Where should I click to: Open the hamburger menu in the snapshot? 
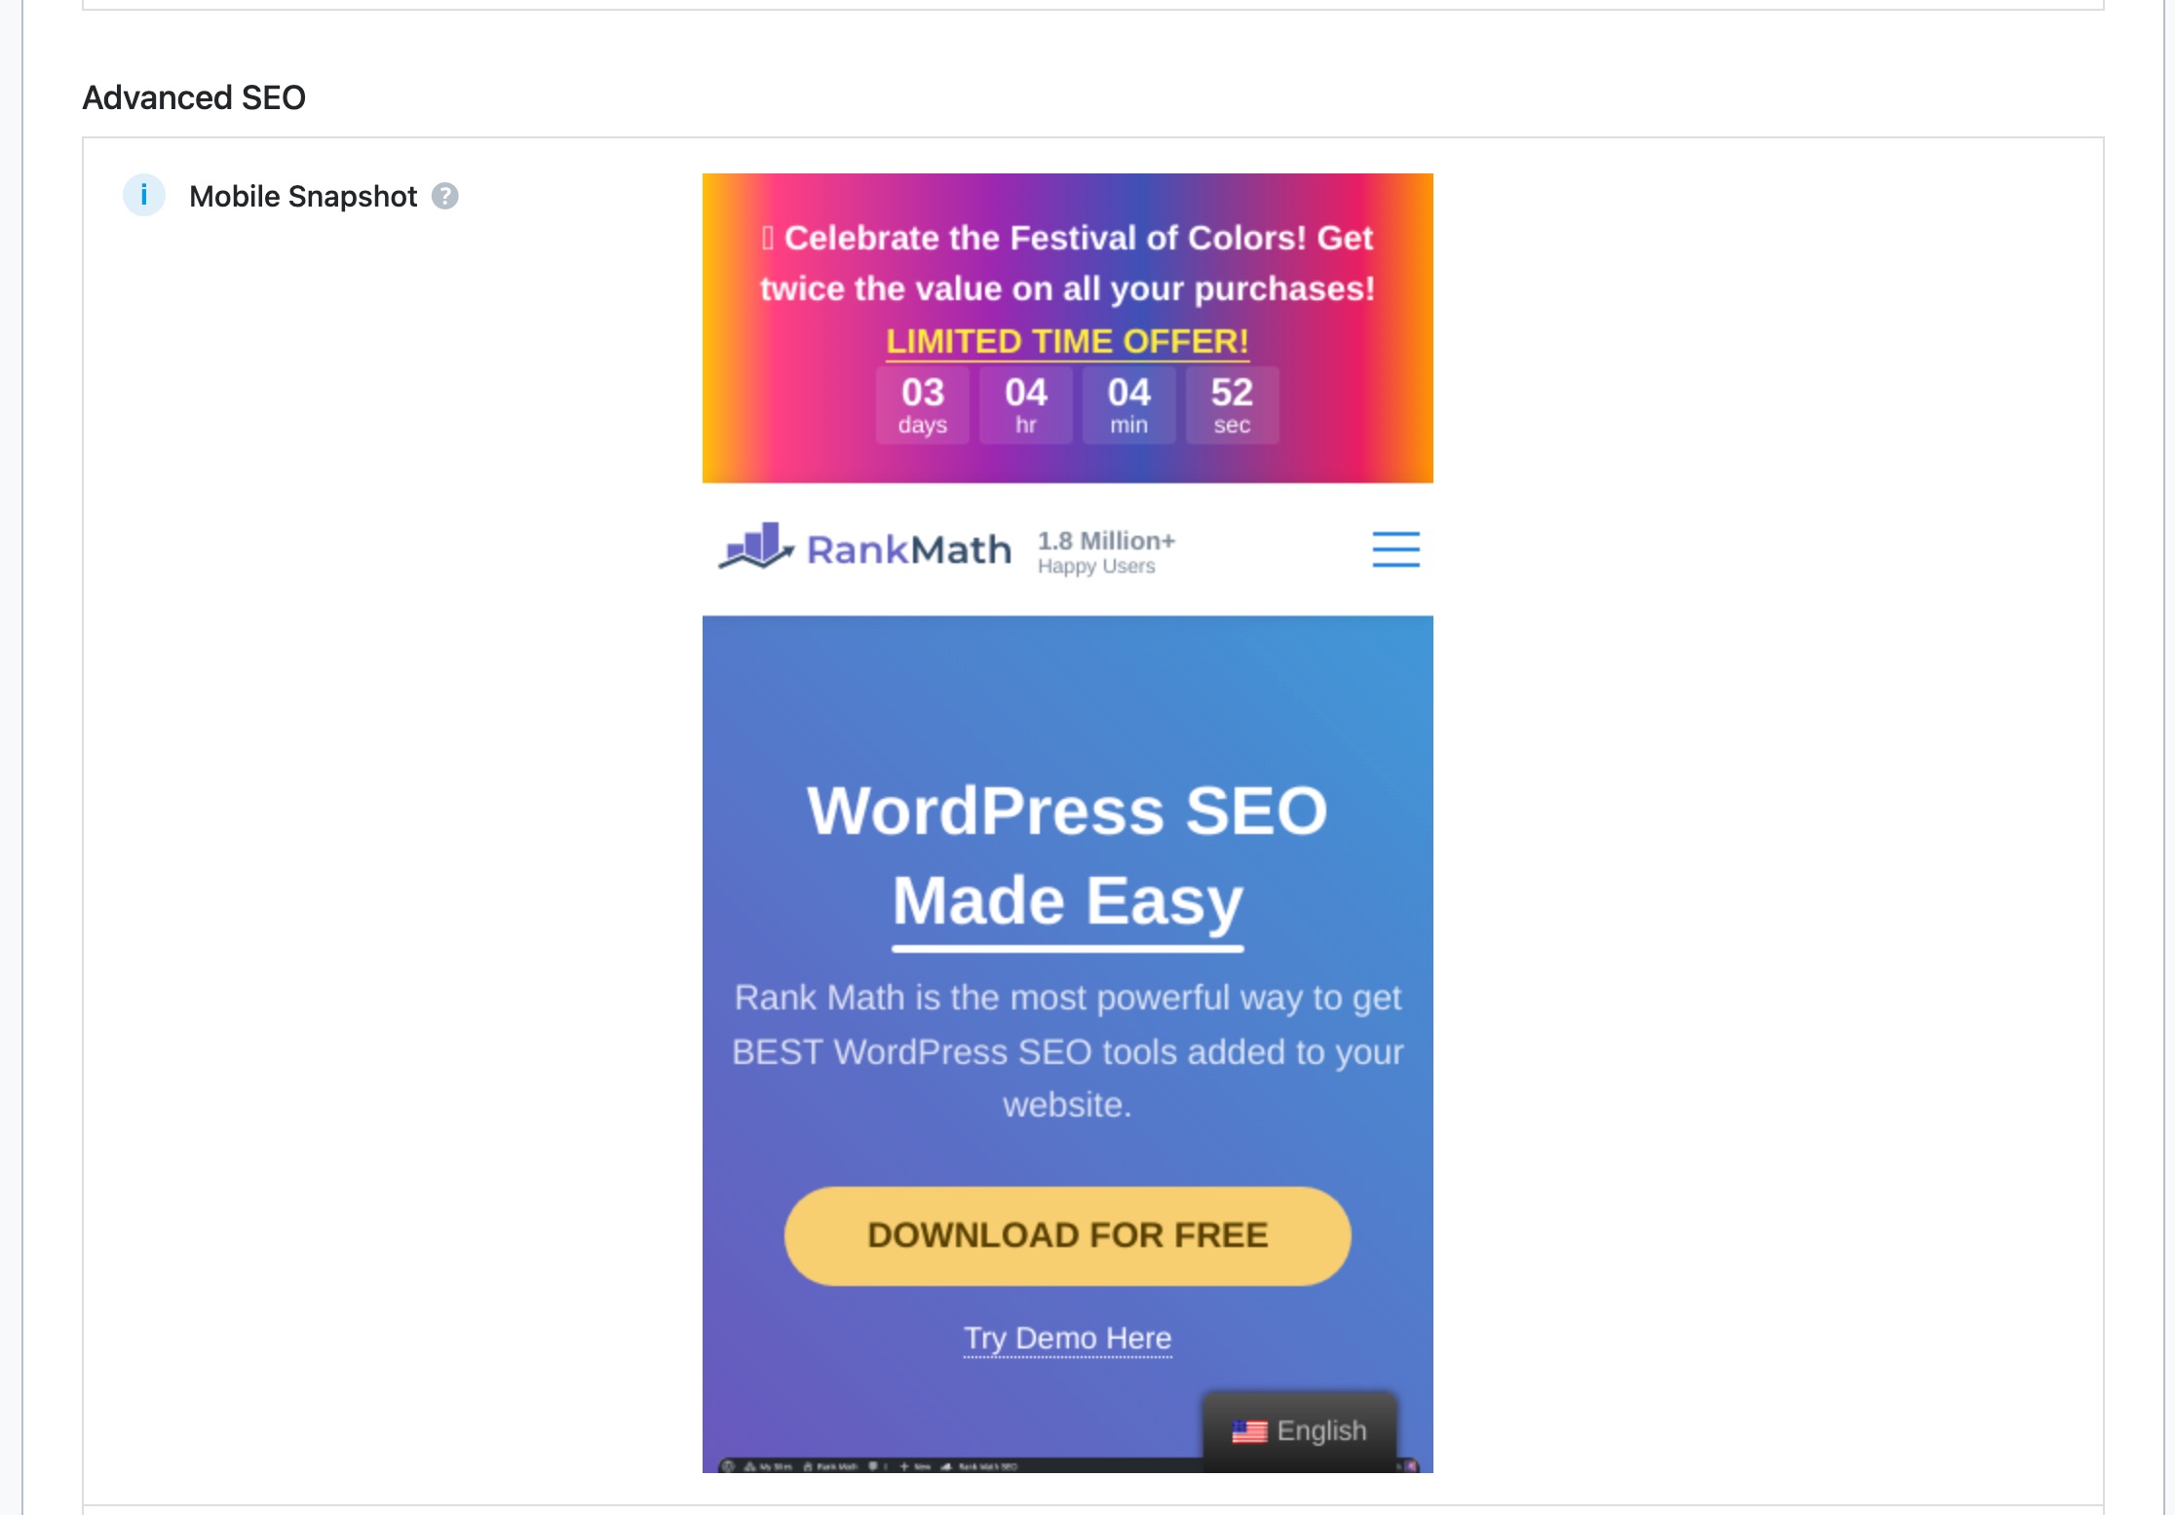point(1395,549)
